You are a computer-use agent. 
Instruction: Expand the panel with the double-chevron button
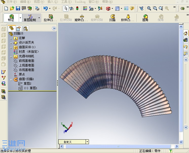[54, 28]
